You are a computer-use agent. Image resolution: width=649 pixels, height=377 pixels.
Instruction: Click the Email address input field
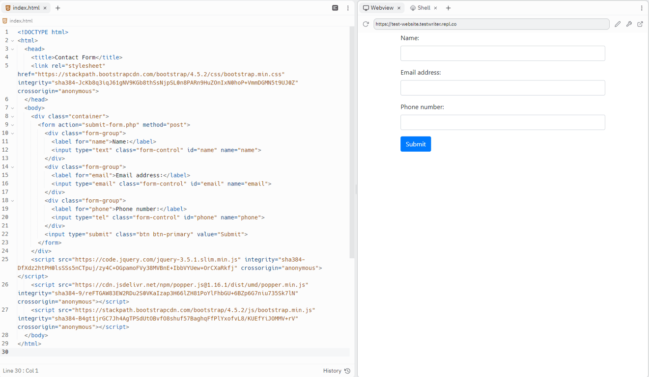[502, 87]
